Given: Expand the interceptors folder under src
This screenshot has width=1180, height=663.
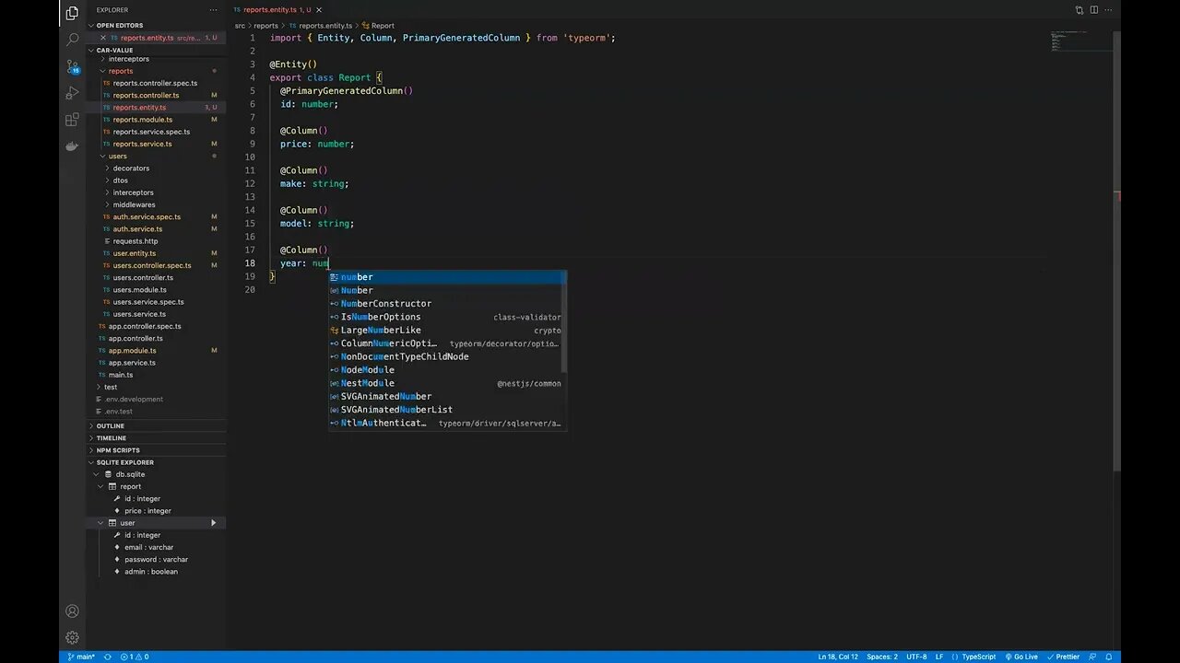Looking at the screenshot, I should tap(128, 59).
